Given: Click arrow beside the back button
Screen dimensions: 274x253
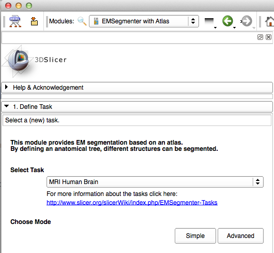Looking at the screenshot, I should point(235,27).
